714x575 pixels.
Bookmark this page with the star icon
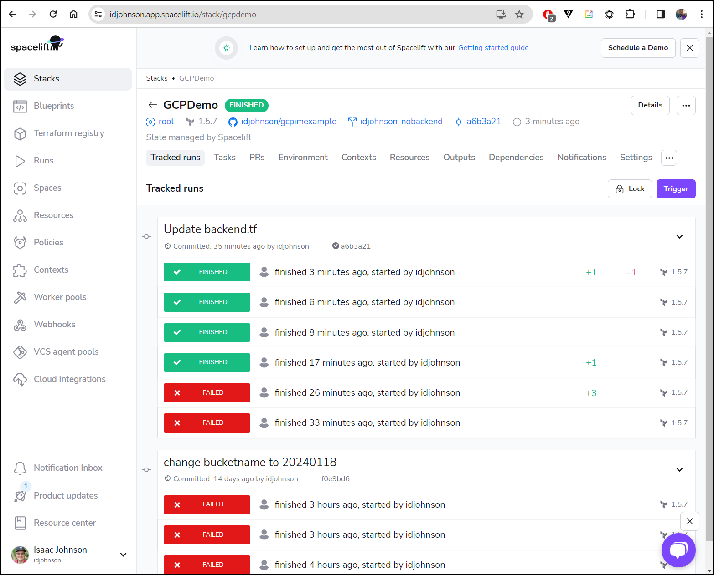(x=519, y=14)
